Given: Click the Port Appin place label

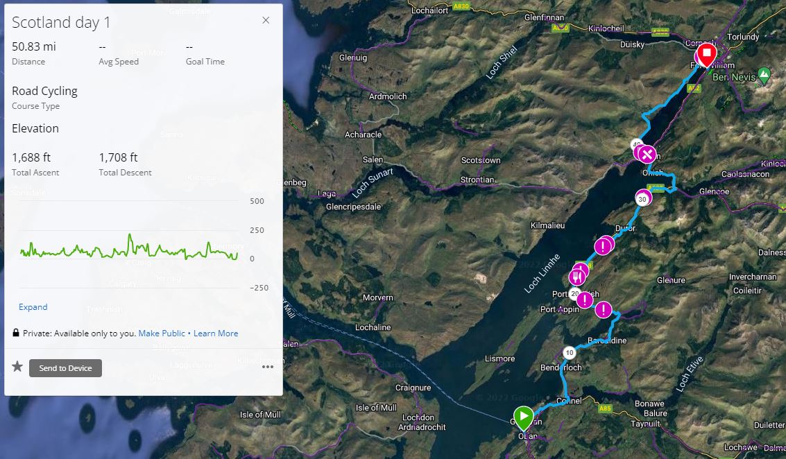Looking at the screenshot, I should pyautogui.click(x=559, y=309).
